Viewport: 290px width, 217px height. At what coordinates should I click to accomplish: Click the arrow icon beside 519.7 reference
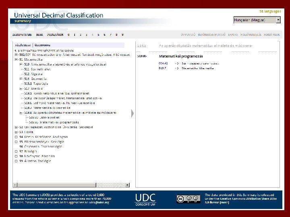click(177, 68)
